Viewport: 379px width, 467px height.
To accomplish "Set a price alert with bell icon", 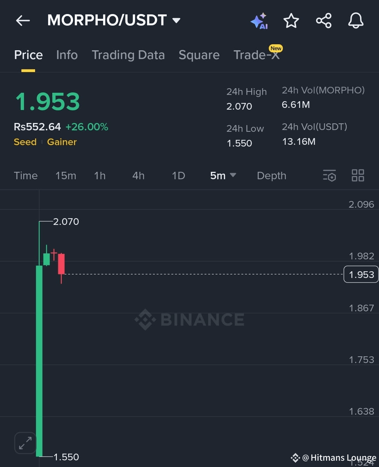I will pyautogui.click(x=355, y=21).
